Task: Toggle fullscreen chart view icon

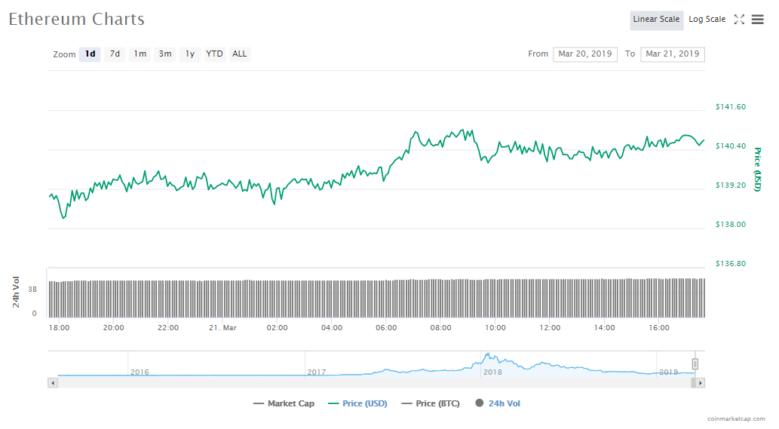Action: point(739,20)
